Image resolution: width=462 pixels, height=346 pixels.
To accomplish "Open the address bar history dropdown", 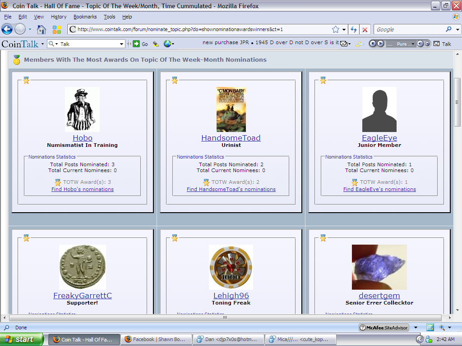I will [344, 29].
